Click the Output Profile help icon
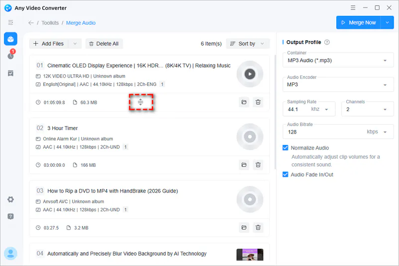Image resolution: width=399 pixels, height=266 pixels. click(x=327, y=42)
